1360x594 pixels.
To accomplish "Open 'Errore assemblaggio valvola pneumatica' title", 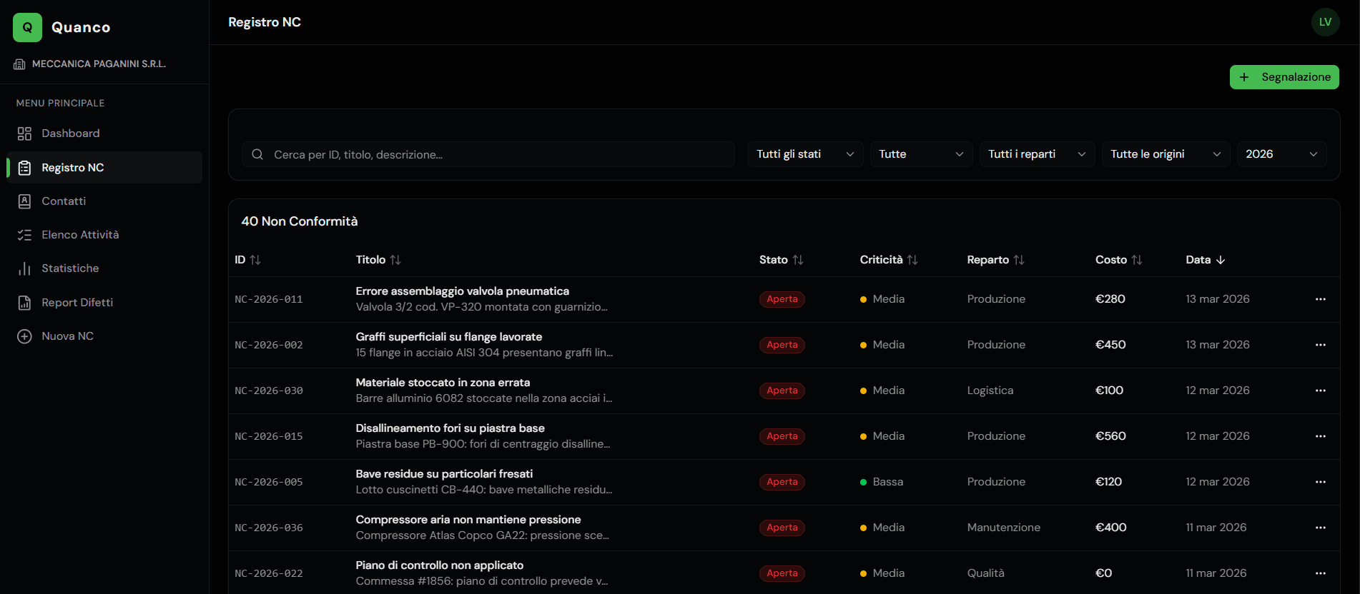I will (463, 291).
